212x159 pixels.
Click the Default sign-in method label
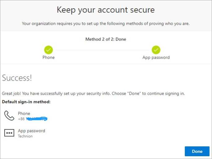26,102
